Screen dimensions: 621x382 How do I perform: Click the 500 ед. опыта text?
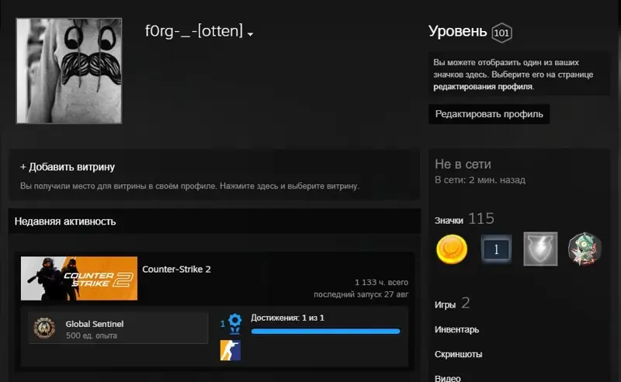tap(91, 335)
